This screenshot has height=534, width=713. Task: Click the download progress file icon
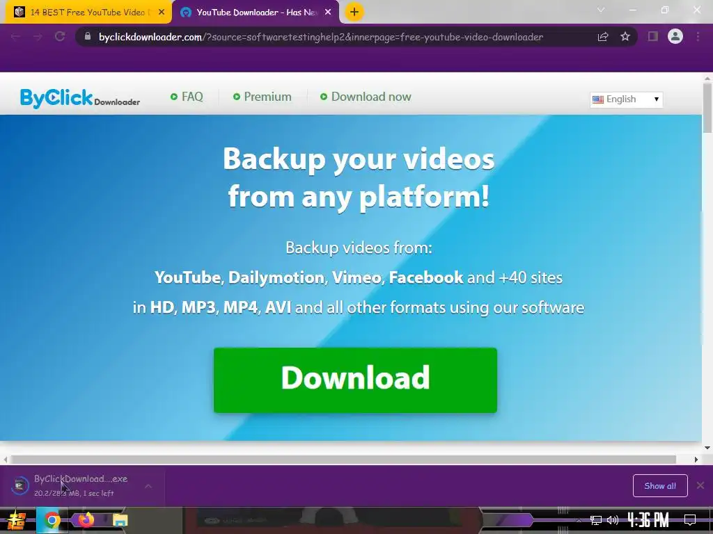[x=19, y=485]
